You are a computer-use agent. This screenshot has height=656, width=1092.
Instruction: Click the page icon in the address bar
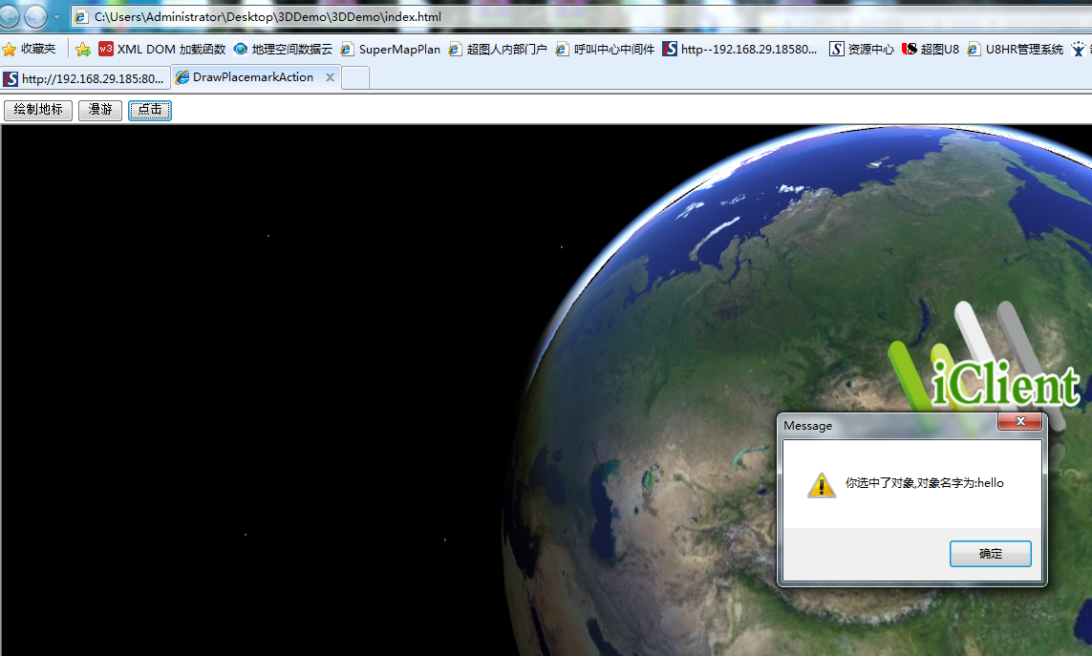pos(81,17)
